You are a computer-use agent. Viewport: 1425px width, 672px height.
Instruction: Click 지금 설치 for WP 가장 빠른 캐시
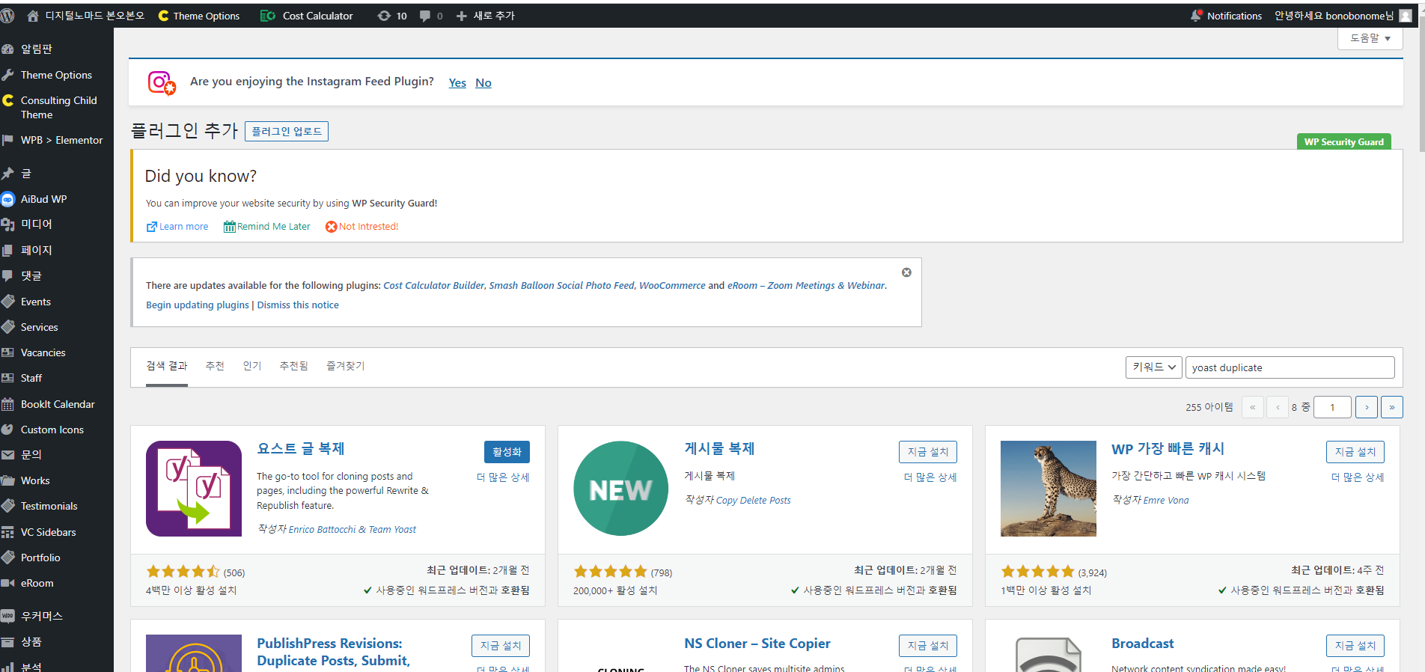[1355, 452]
